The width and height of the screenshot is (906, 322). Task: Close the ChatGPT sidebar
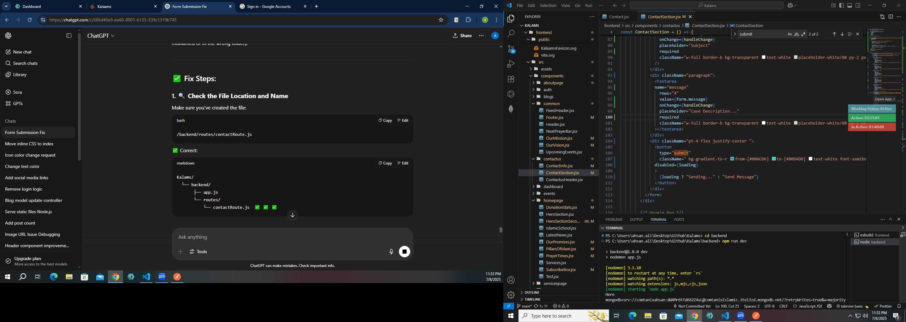coord(69,36)
